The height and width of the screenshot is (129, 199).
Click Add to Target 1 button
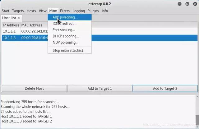point(99,88)
